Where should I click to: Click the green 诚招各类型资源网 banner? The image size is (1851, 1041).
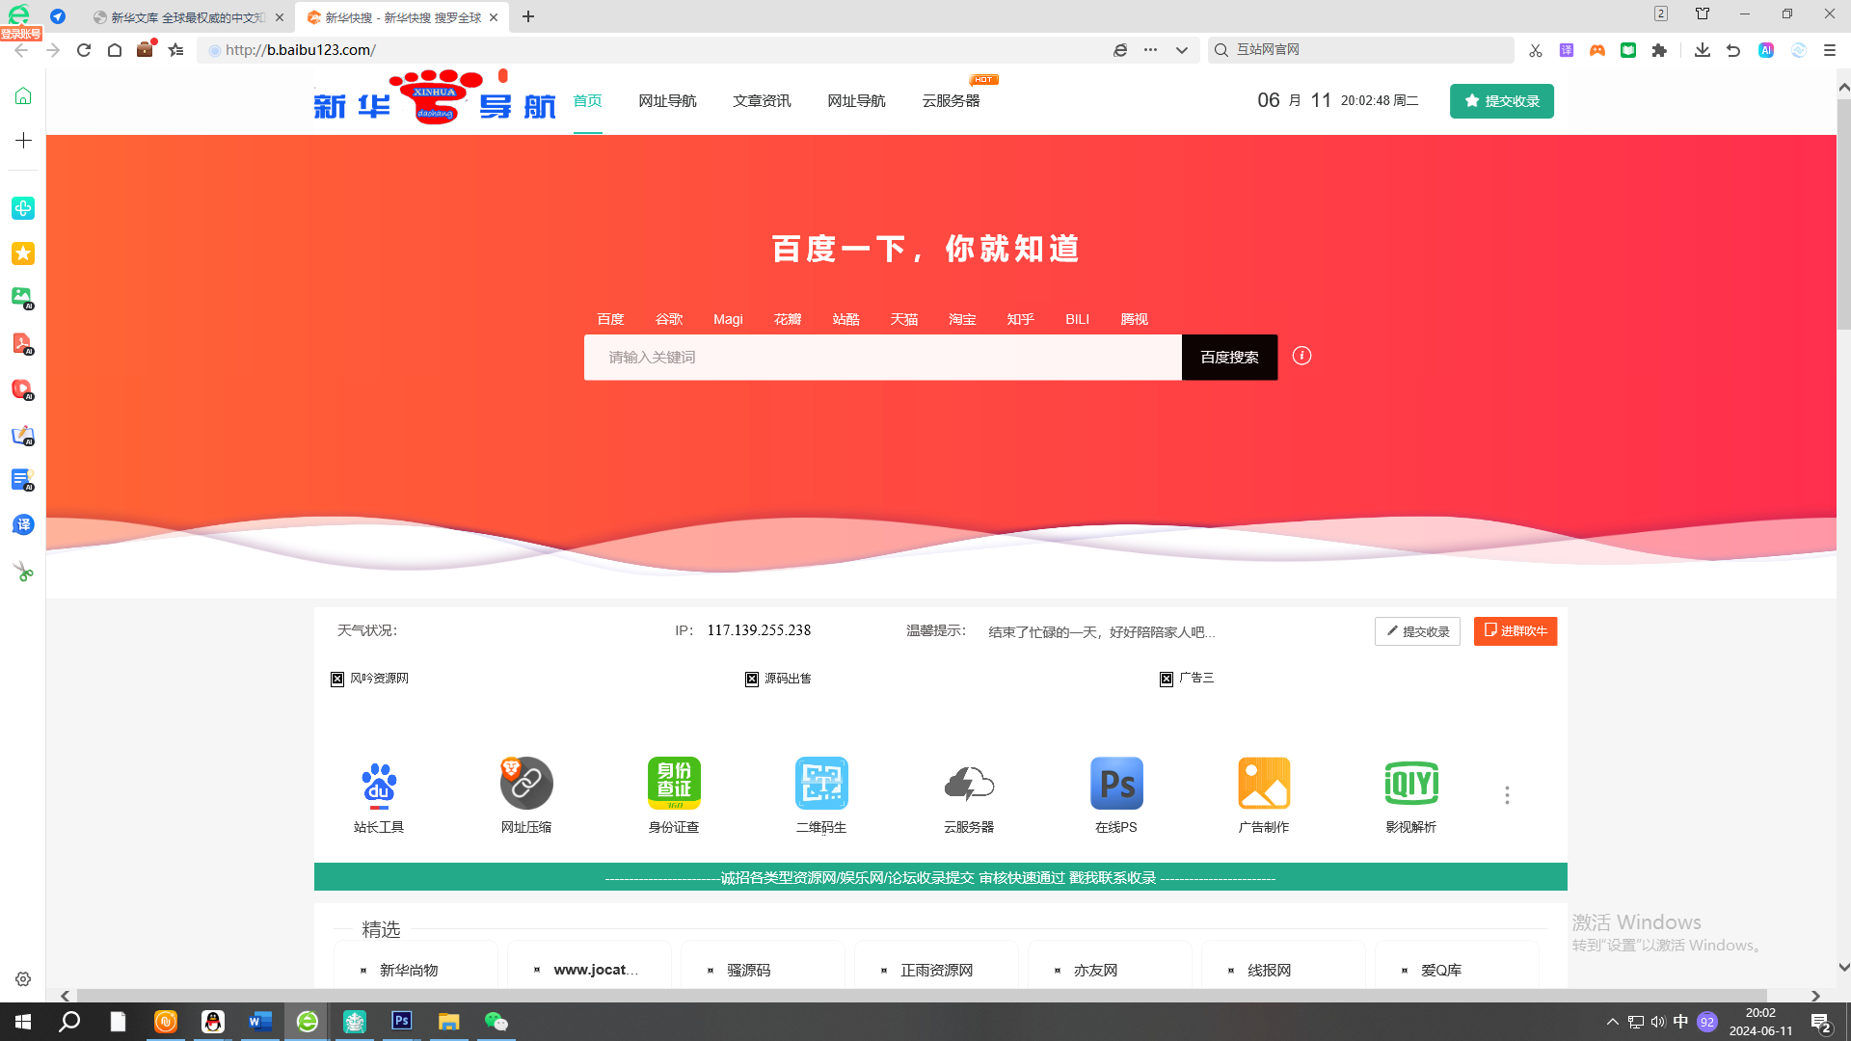[x=940, y=877]
